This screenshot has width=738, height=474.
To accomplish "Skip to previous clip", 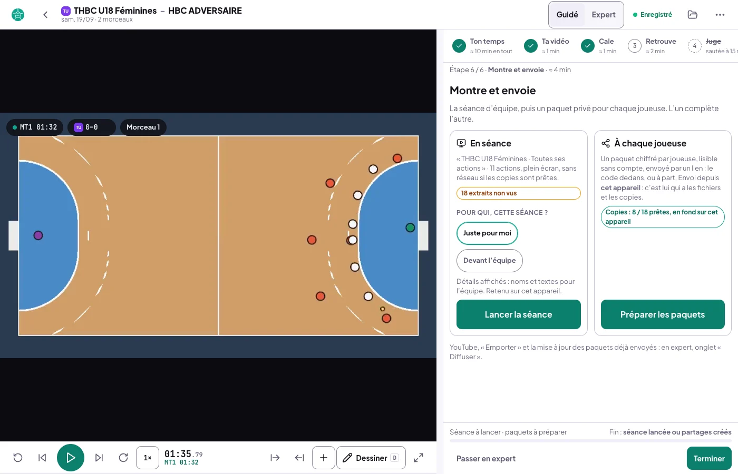I will pyautogui.click(x=42, y=458).
